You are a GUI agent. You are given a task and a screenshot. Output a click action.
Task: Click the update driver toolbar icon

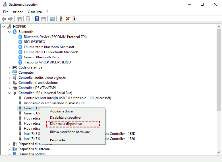61,19
